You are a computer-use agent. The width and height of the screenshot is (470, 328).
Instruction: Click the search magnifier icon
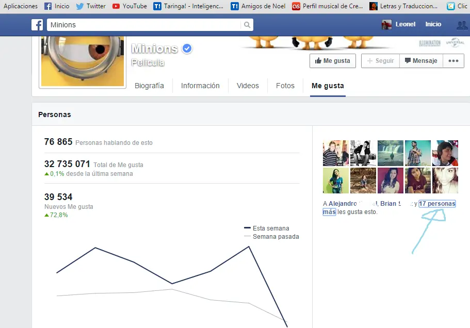coord(247,25)
